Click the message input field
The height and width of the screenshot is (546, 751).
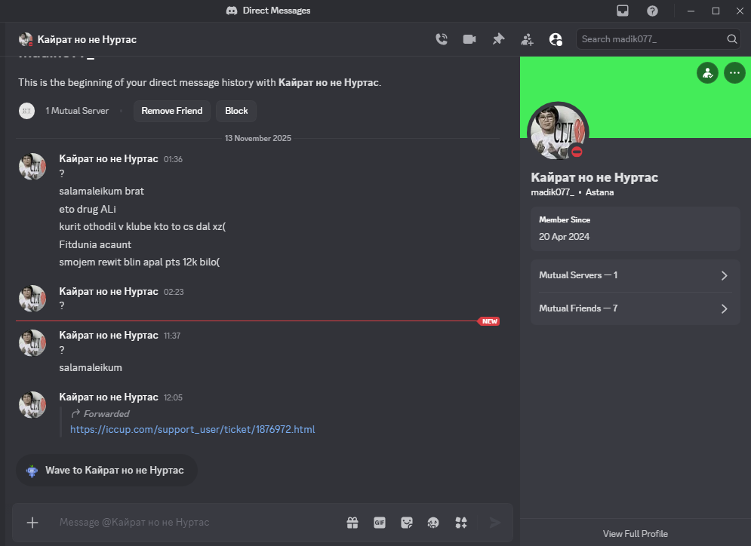pyautogui.click(x=196, y=522)
